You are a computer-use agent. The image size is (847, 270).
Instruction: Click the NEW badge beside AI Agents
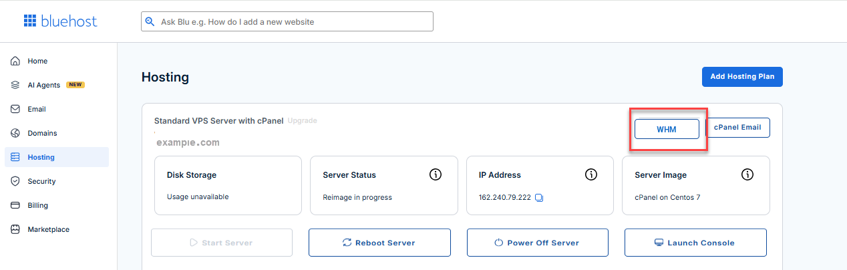(75, 85)
